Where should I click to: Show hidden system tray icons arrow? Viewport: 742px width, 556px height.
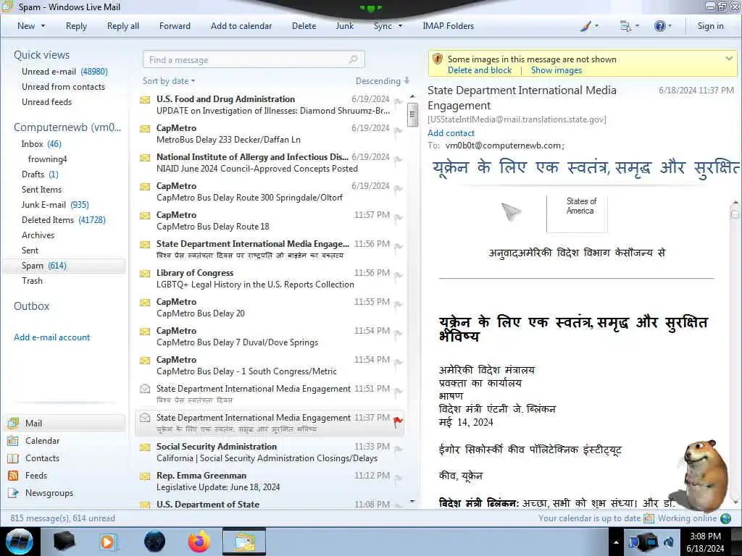coord(616,542)
